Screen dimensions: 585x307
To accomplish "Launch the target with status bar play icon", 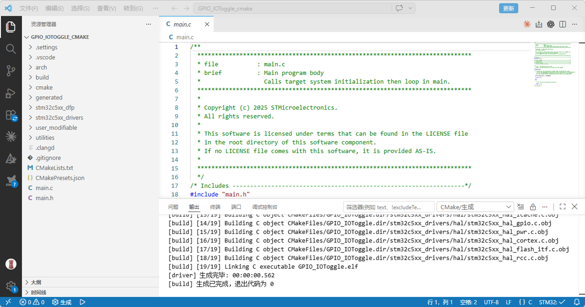I will pyautogui.click(x=83, y=302).
